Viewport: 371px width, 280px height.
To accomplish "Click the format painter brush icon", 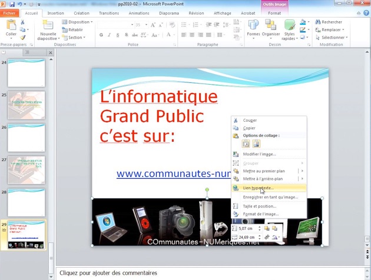I will click(22, 37).
